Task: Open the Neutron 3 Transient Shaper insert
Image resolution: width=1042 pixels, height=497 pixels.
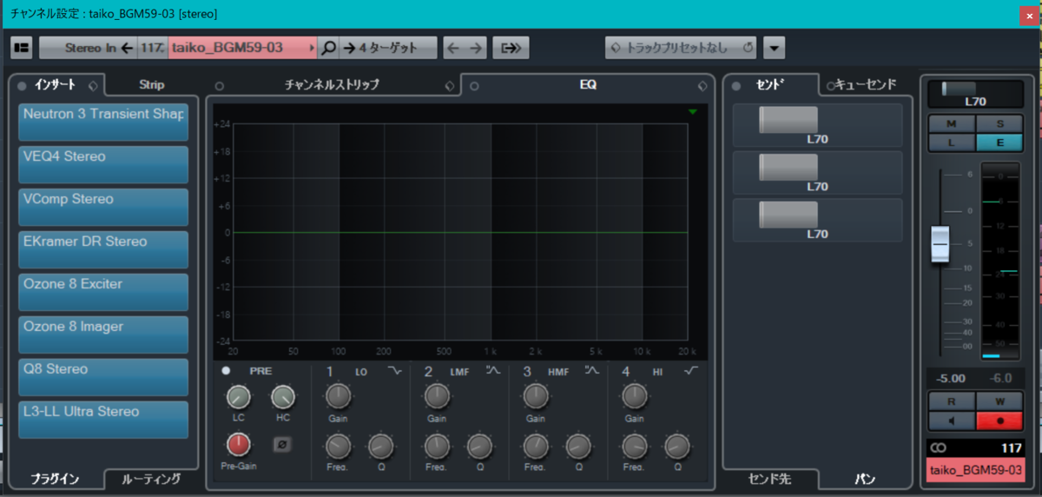Action: pyautogui.click(x=103, y=122)
